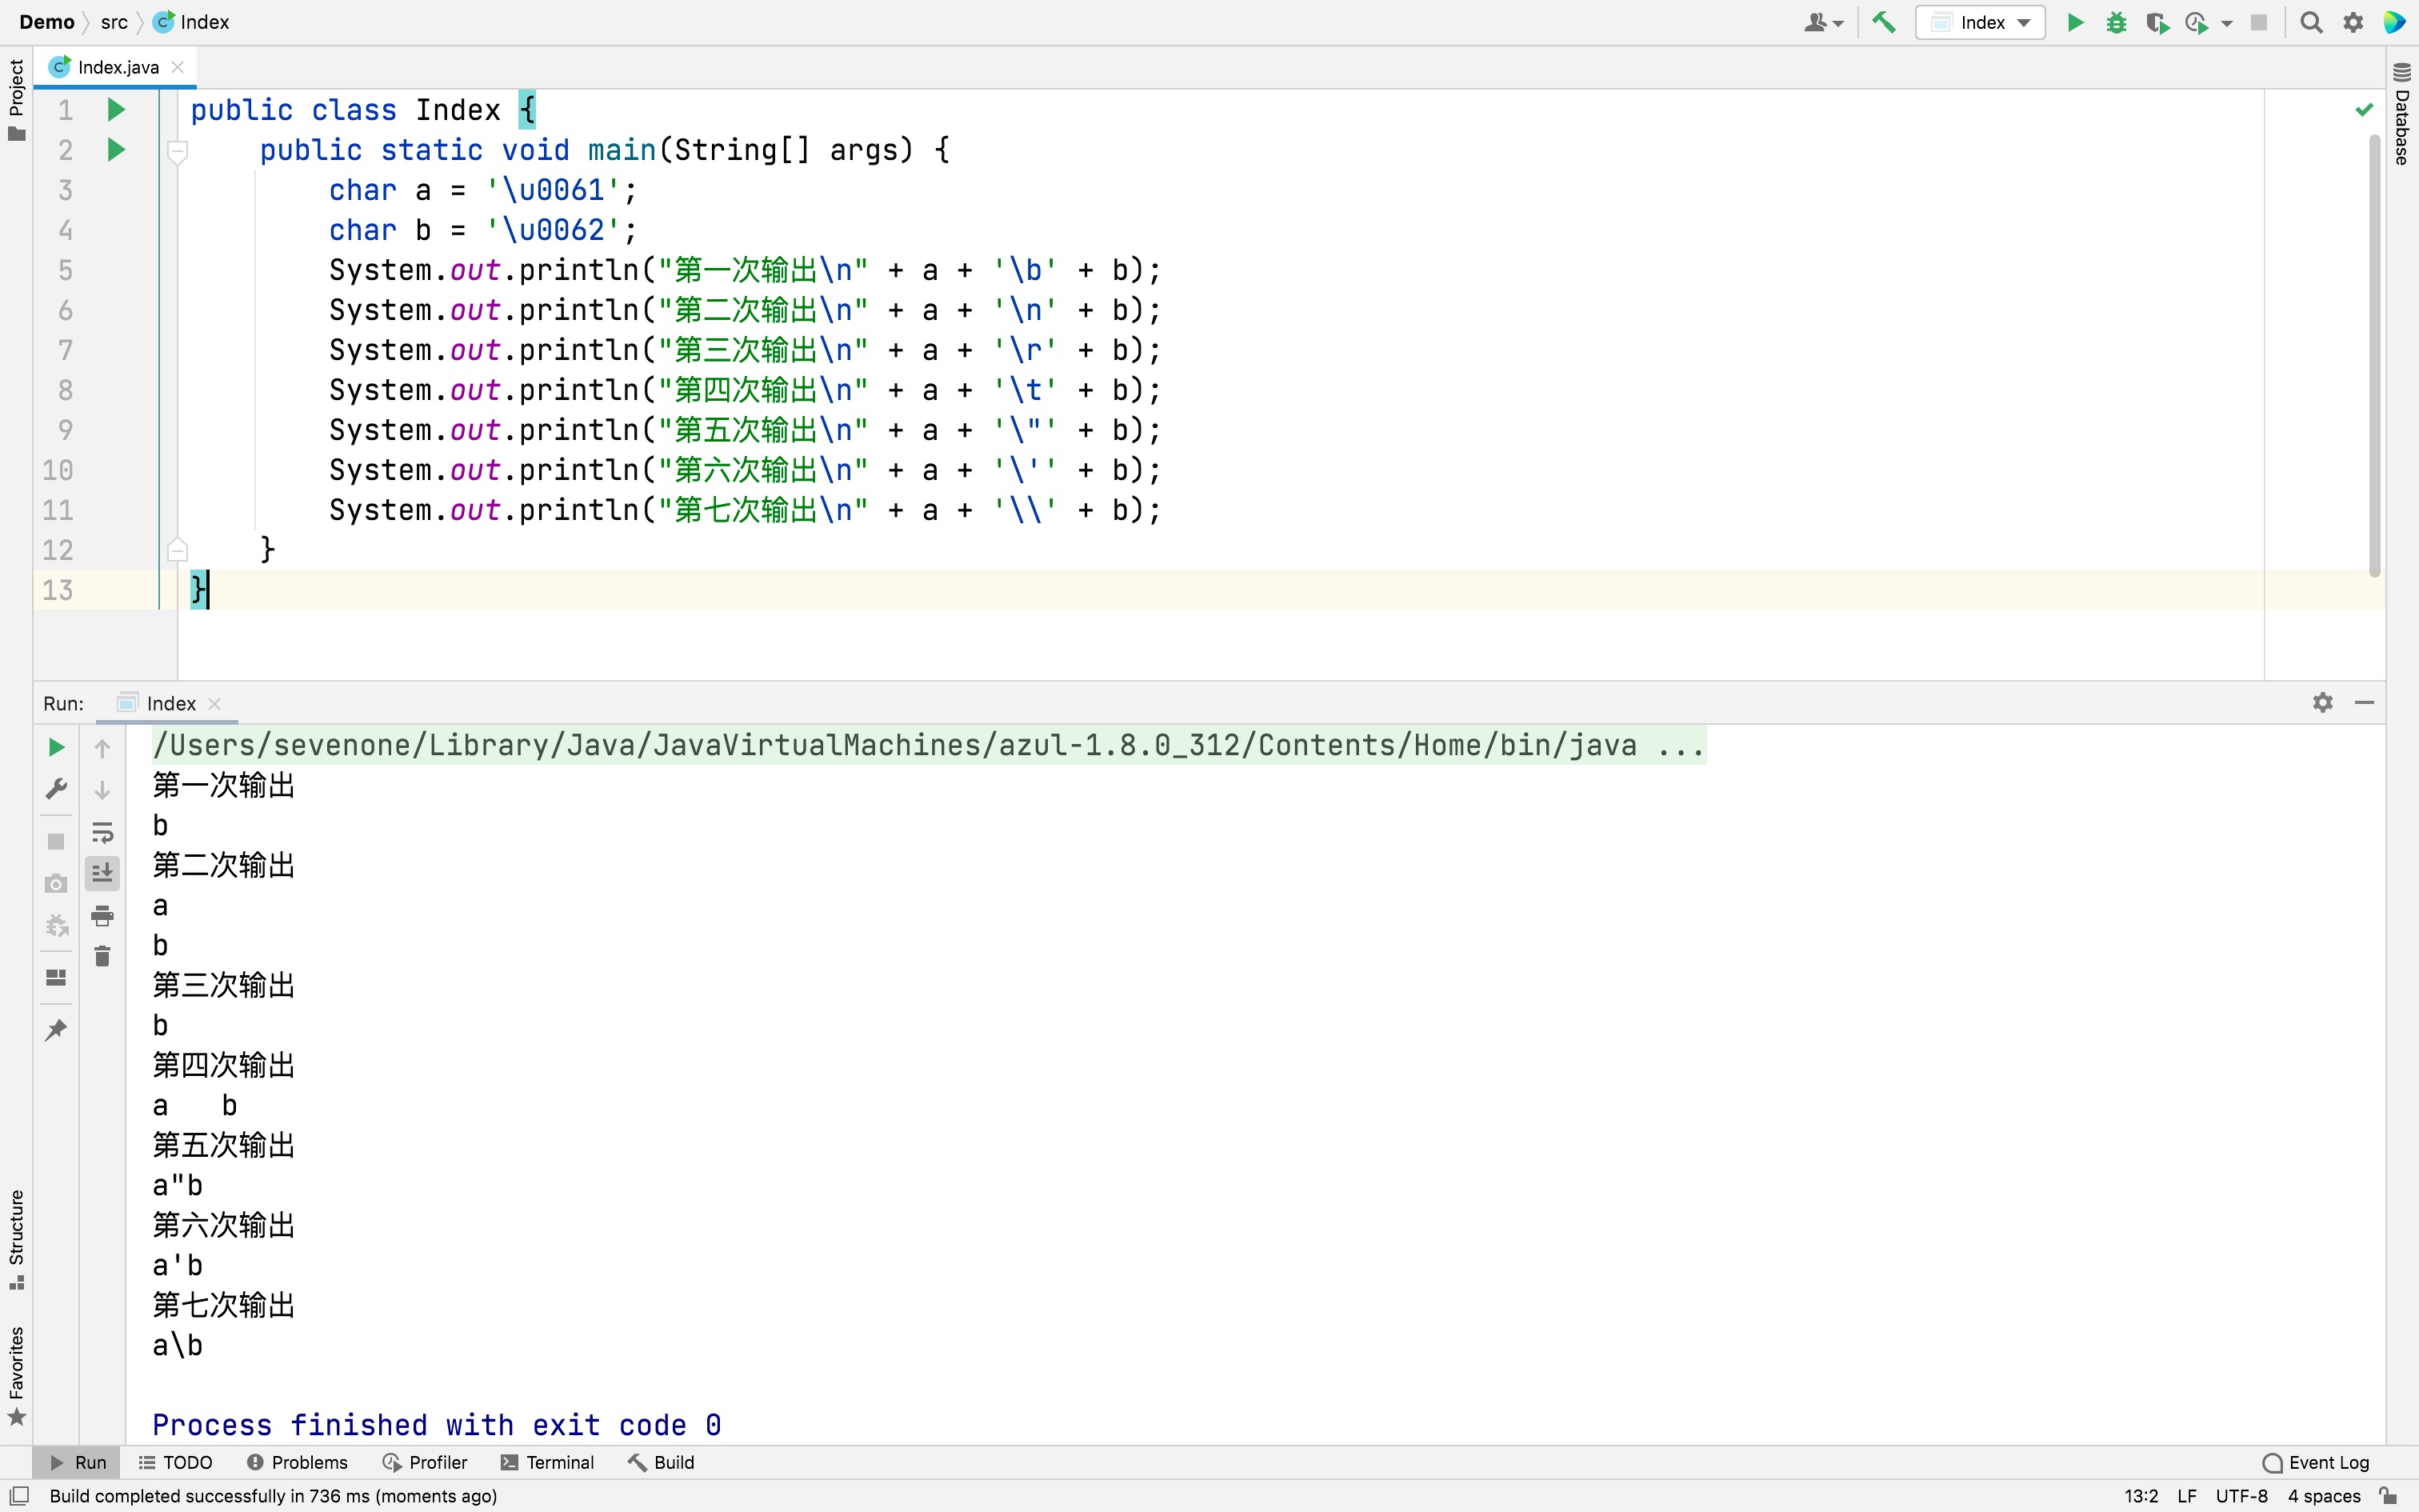Pin the Run tab with the pin icon

[56, 1030]
